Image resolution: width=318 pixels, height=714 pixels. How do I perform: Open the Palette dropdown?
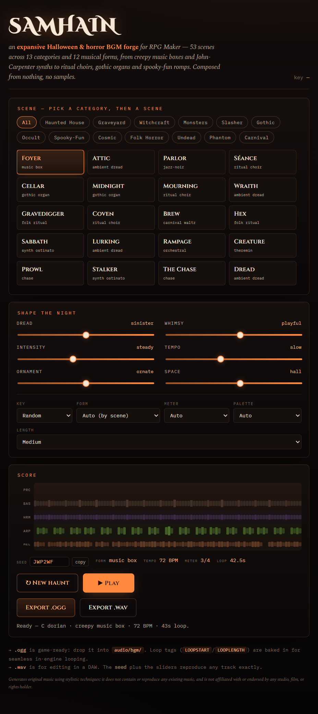click(x=267, y=416)
